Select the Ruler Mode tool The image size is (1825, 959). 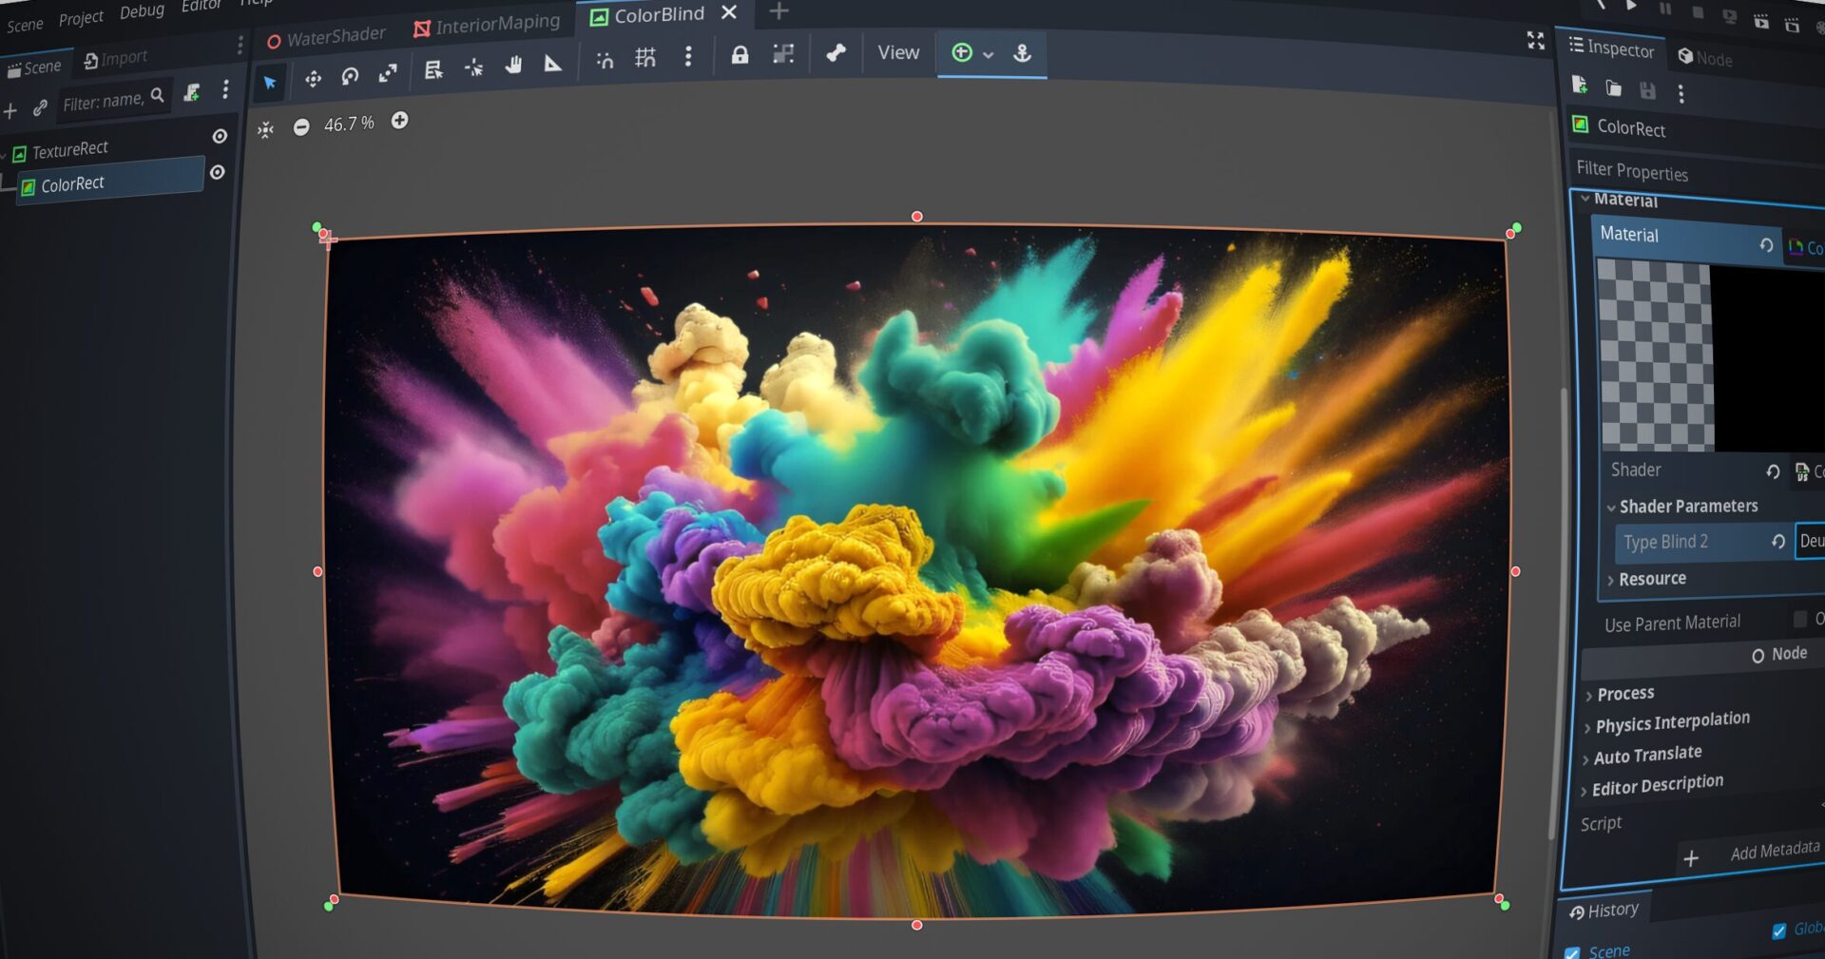pyautogui.click(x=552, y=63)
